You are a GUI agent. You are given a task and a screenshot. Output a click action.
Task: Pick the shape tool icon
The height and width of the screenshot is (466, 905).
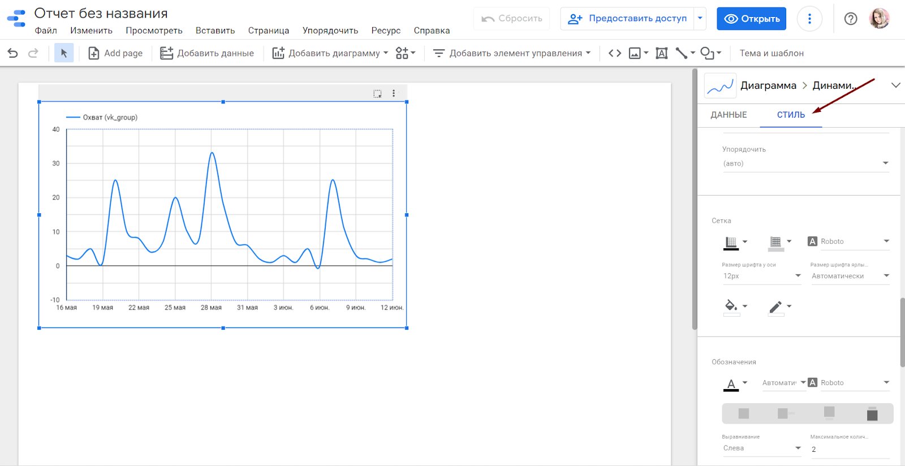click(x=707, y=53)
